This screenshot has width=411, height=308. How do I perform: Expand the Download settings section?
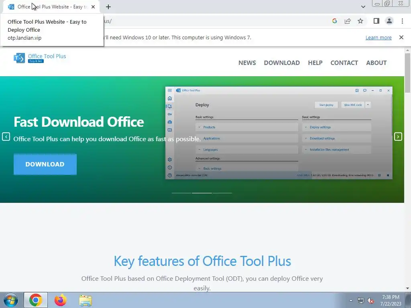337,138
